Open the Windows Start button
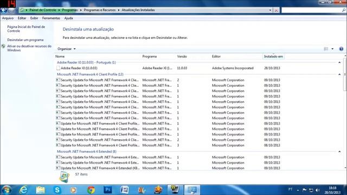The image size is (347, 195). click(7, 190)
